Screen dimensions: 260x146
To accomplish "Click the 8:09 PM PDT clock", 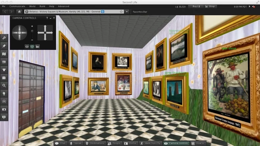I will [x=240, y=7].
